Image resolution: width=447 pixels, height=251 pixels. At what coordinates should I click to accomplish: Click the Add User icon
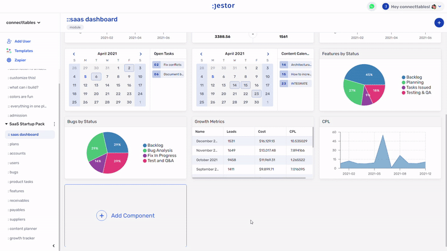[x=9, y=41]
